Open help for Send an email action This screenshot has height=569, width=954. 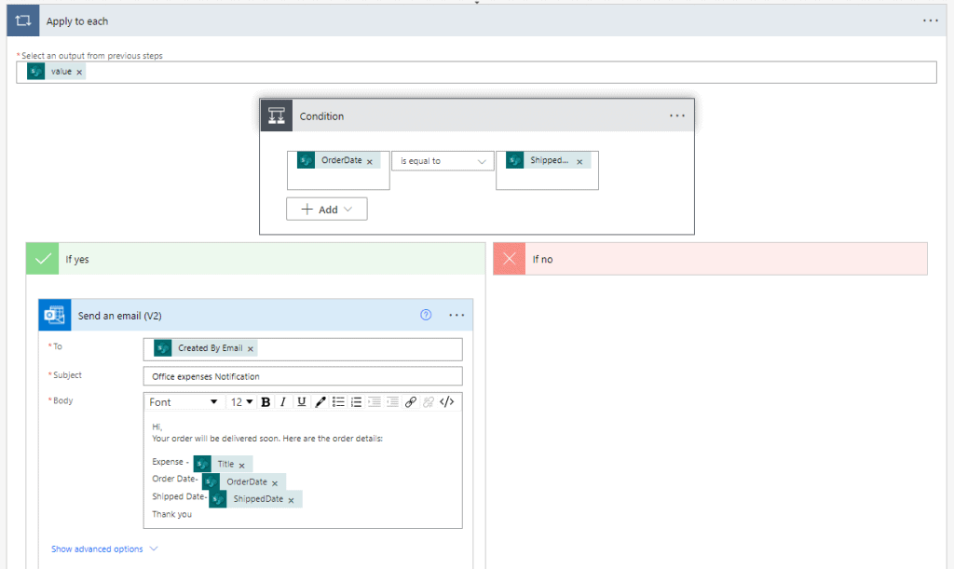pyautogui.click(x=426, y=315)
